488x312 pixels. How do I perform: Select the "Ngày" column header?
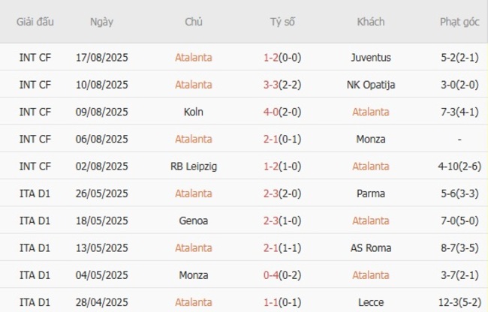[x=102, y=22]
